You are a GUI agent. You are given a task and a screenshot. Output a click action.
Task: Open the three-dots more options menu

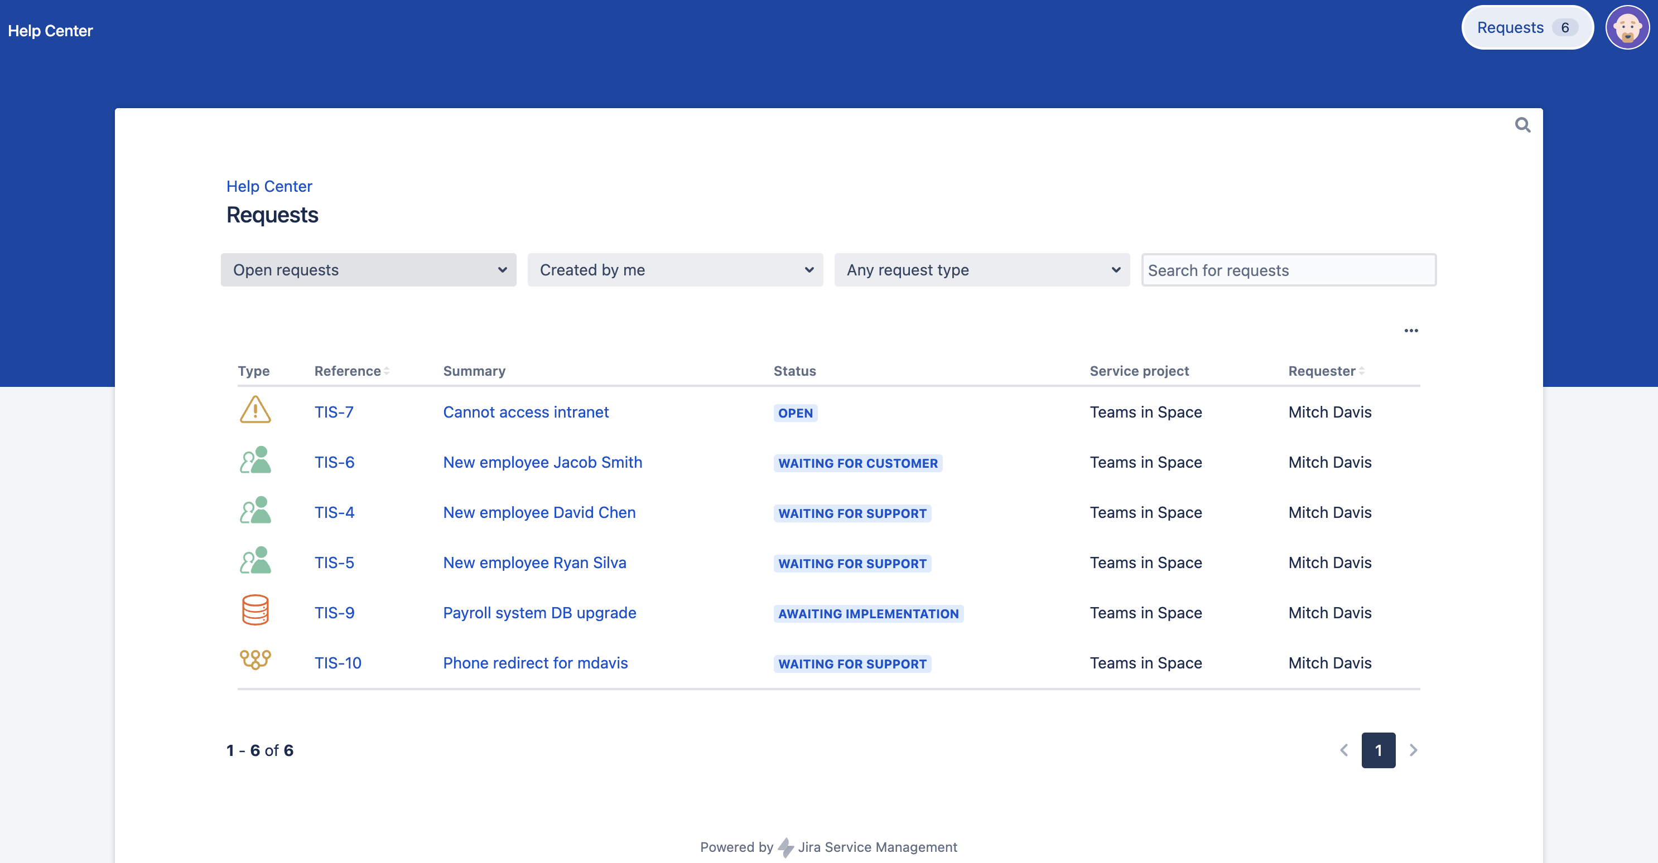(x=1411, y=331)
